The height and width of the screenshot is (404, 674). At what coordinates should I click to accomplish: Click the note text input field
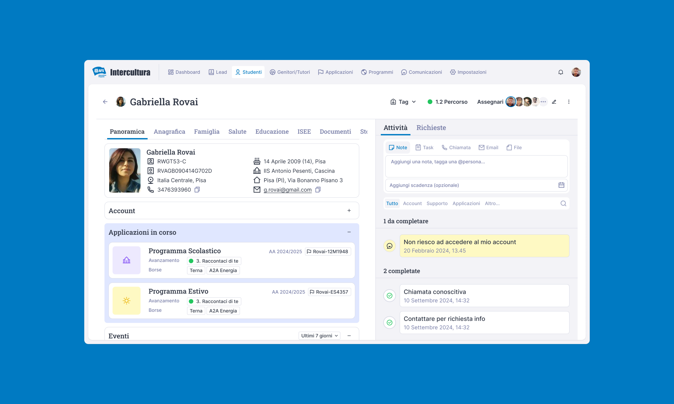[x=476, y=166]
